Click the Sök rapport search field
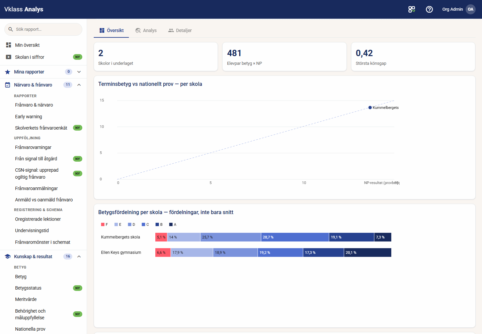The image size is (482, 334). (43, 29)
